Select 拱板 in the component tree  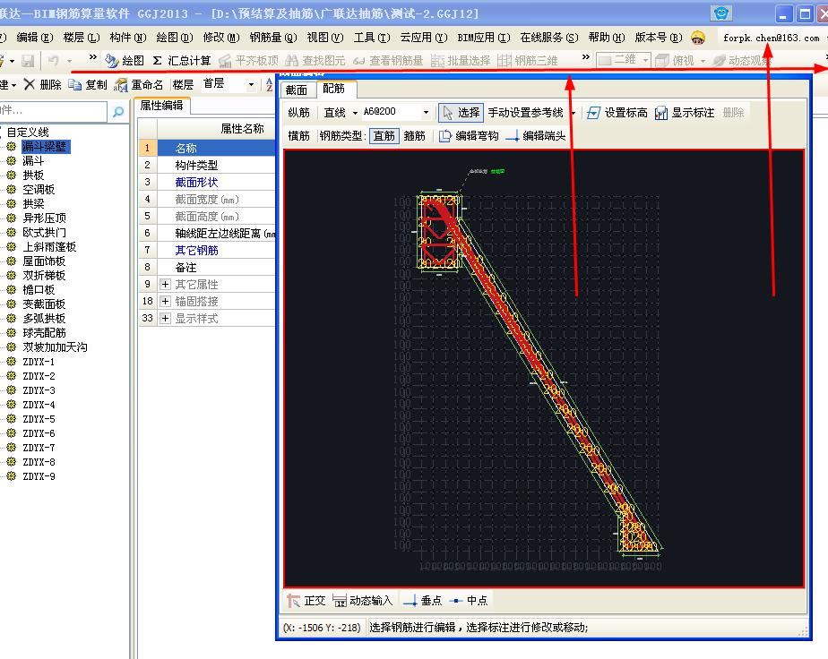[x=33, y=175]
